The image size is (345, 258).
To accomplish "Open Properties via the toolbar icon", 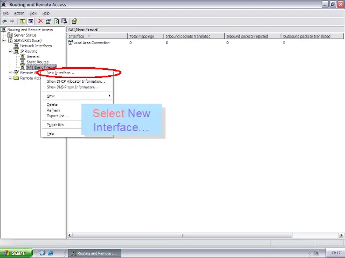I will click(49, 21).
